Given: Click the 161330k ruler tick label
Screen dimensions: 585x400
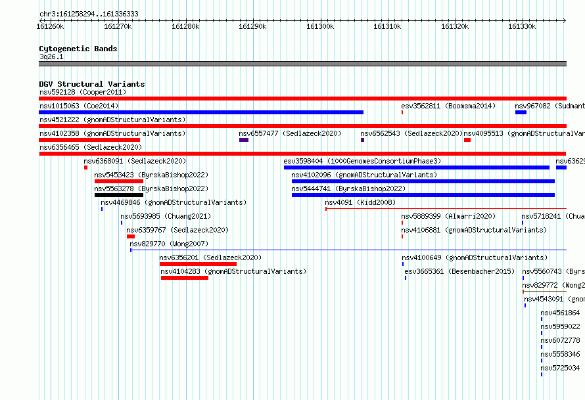Looking at the screenshot, I should (522, 26).
